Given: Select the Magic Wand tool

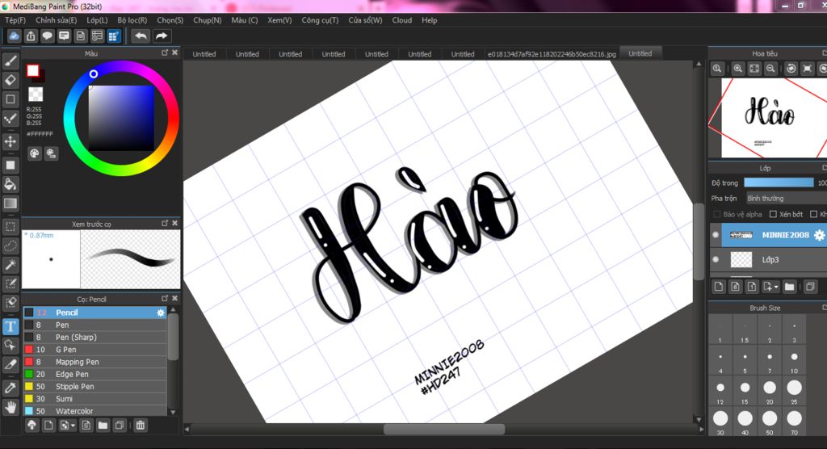Looking at the screenshot, I should (x=10, y=265).
